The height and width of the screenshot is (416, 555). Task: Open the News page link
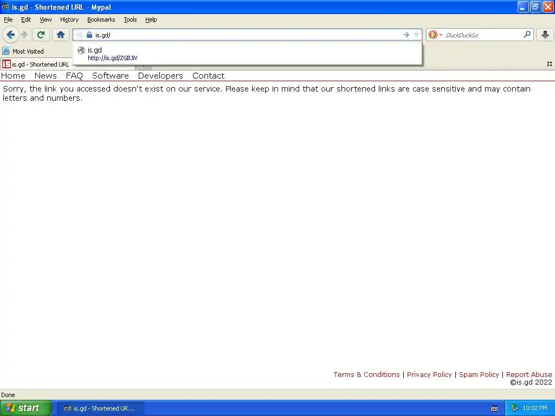(46, 76)
